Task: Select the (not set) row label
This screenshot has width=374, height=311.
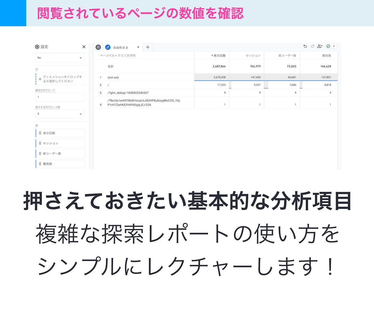Action: pyautogui.click(x=113, y=78)
